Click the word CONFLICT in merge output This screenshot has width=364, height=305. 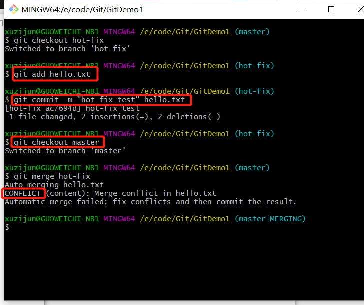(23, 193)
